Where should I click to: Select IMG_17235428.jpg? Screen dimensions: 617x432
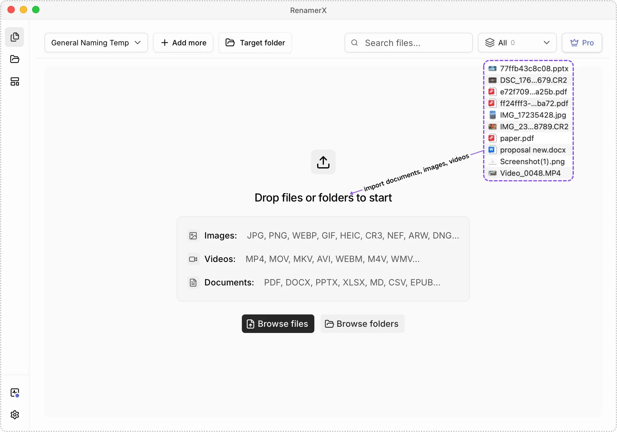click(x=528, y=115)
